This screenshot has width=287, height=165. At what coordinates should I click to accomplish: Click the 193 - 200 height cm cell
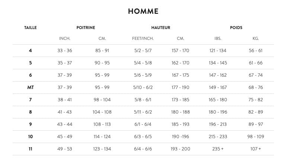coord(181,149)
